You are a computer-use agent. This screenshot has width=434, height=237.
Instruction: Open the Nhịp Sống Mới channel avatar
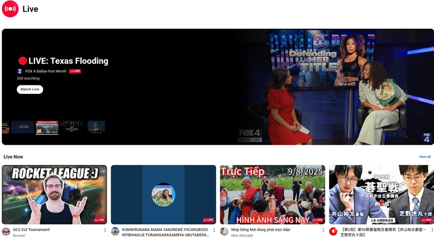click(224, 232)
